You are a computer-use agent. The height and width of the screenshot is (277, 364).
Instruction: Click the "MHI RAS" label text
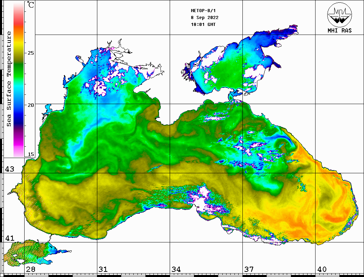pyautogui.click(x=339, y=30)
